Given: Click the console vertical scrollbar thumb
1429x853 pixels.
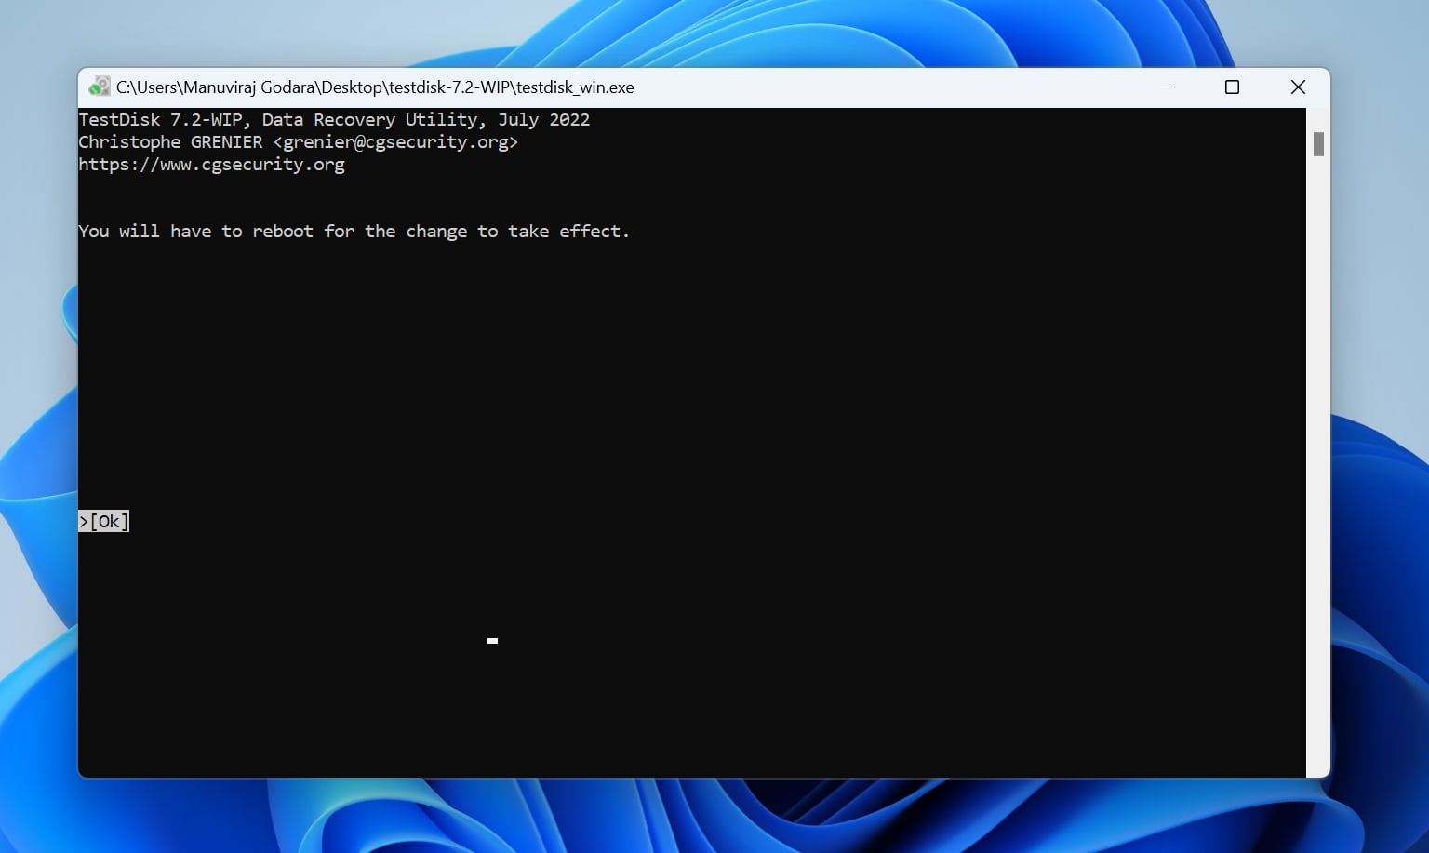Looking at the screenshot, I should tap(1318, 144).
